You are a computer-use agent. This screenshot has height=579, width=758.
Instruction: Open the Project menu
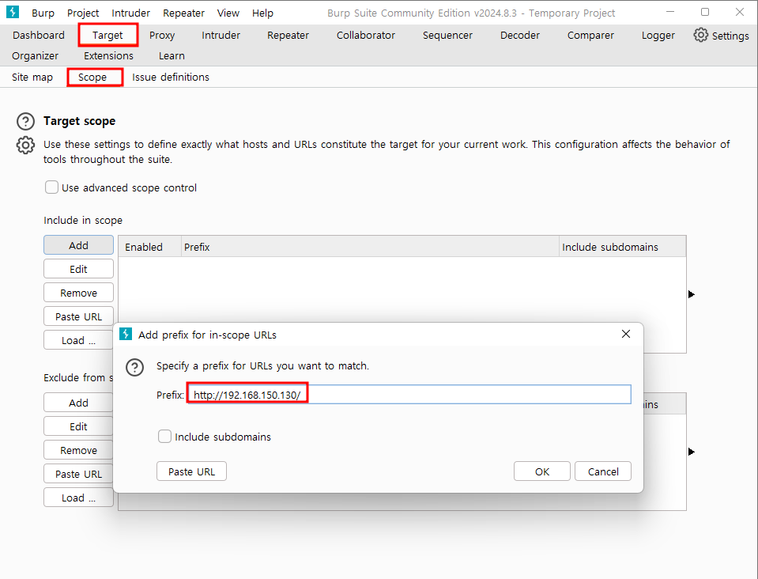click(x=83, y=13)
